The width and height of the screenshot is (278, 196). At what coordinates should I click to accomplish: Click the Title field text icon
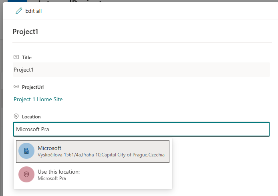click(16, 57)
